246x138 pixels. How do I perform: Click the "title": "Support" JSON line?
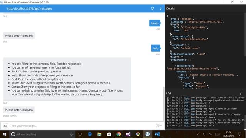196,87
